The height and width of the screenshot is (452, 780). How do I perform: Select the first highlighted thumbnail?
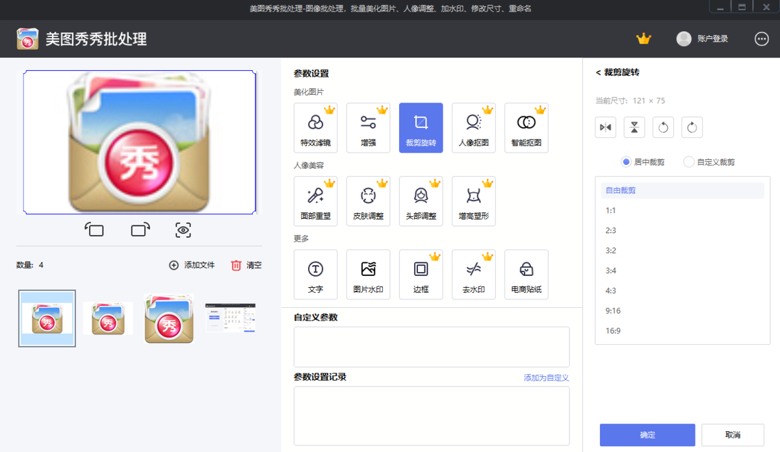tap(47, 318)
